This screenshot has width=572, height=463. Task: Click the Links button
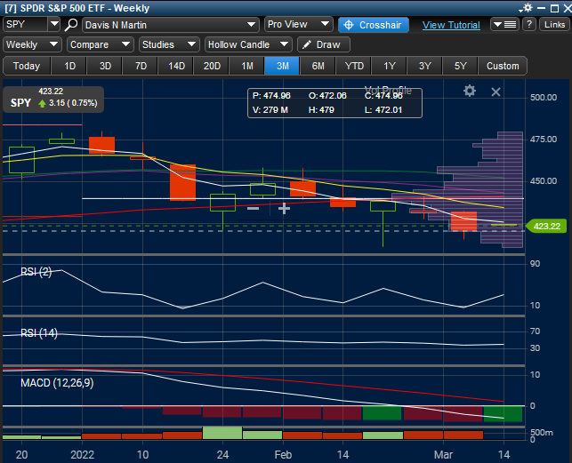coord(554,24)
